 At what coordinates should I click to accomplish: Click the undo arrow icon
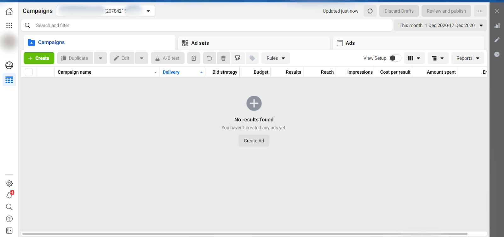click(209, 58)
